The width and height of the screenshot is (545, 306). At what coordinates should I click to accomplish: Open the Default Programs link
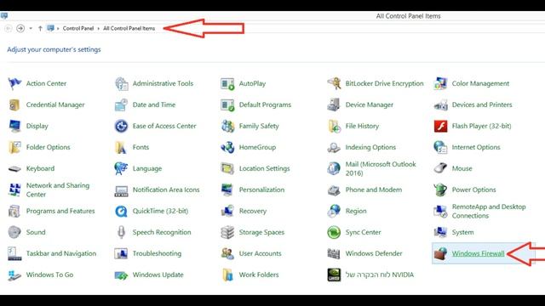pos(265,105)
